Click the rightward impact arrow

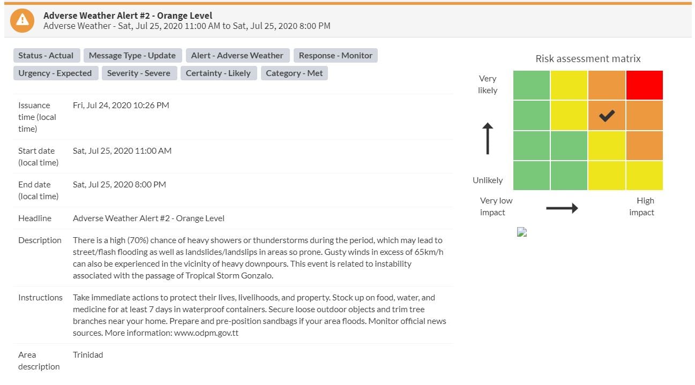(x=562, y=208)
